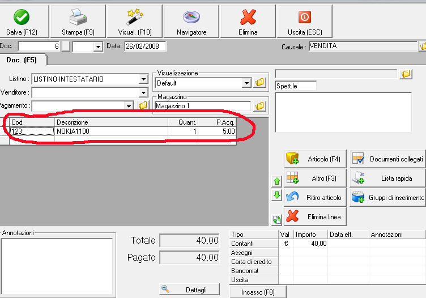Select the Cod. cell 123
Screen dimensions: 426x298
(32, 131)
